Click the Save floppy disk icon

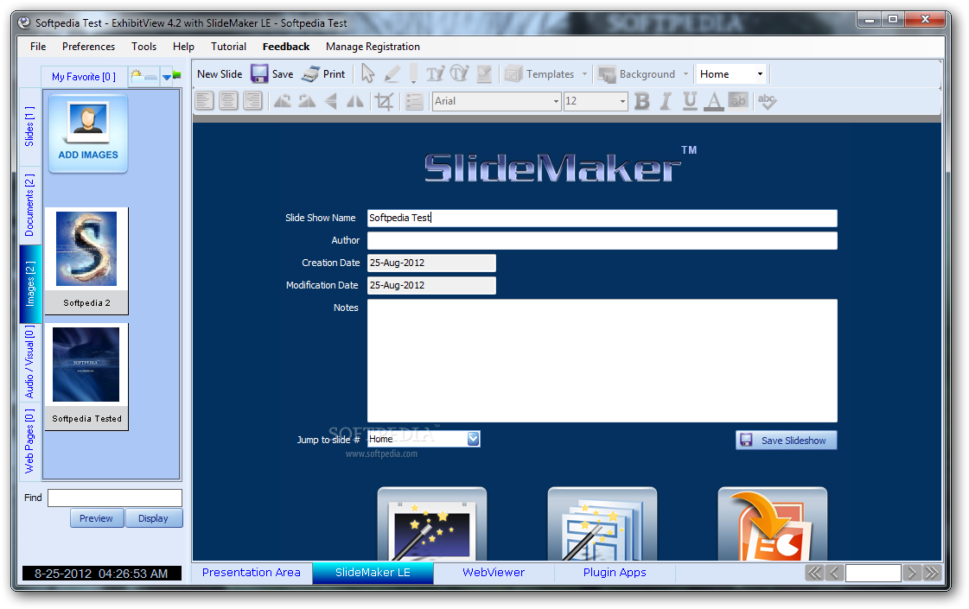(259, 74)
